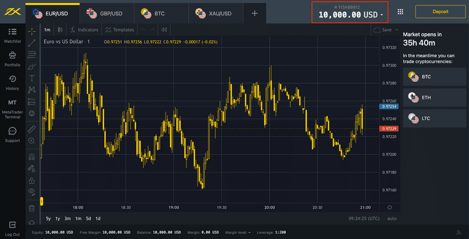
Task: Open chart settings gear icon
Action: pyautogui.click(x=389, y=207)
